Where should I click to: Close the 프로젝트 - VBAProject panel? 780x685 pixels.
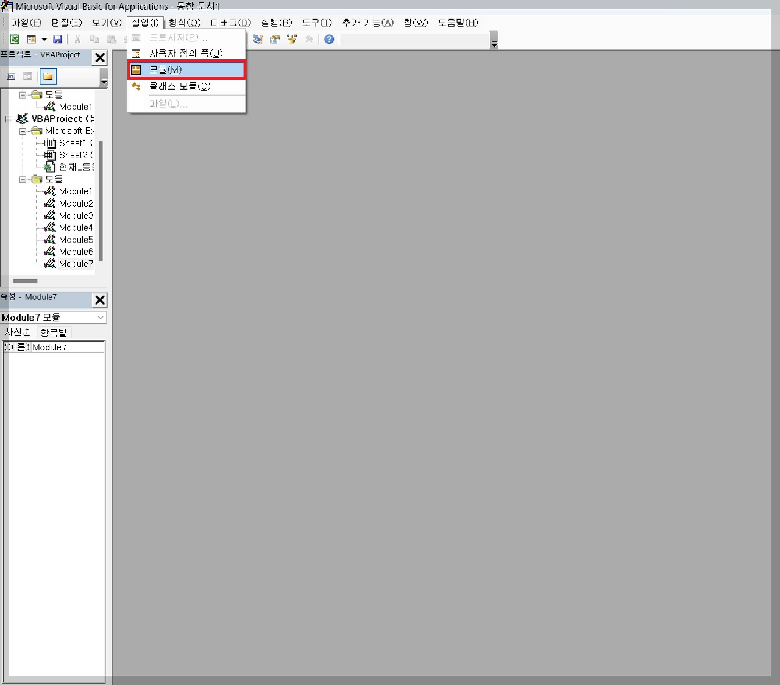point(100,58)
